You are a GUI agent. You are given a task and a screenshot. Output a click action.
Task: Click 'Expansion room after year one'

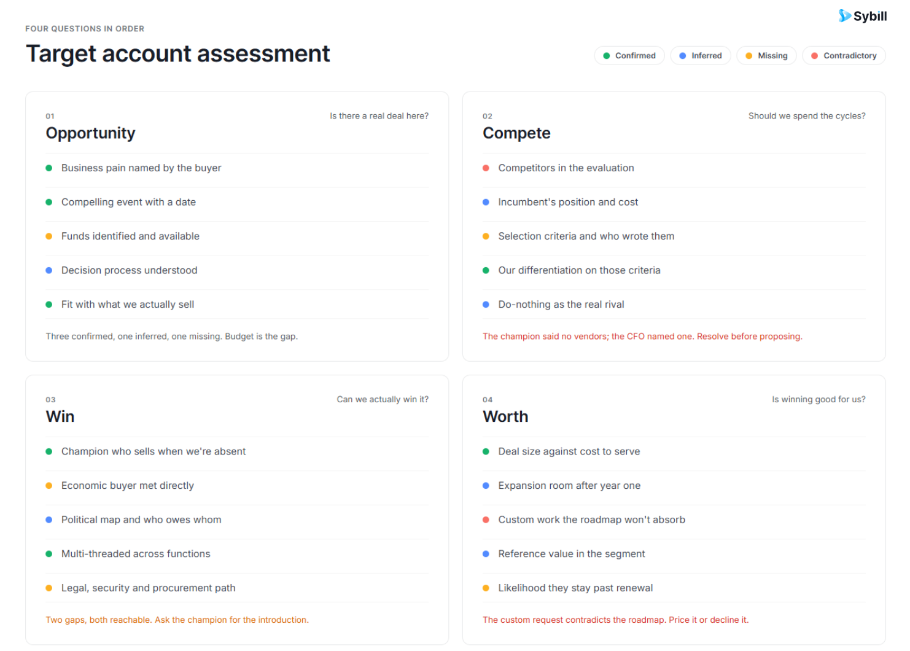pos(569,486)
